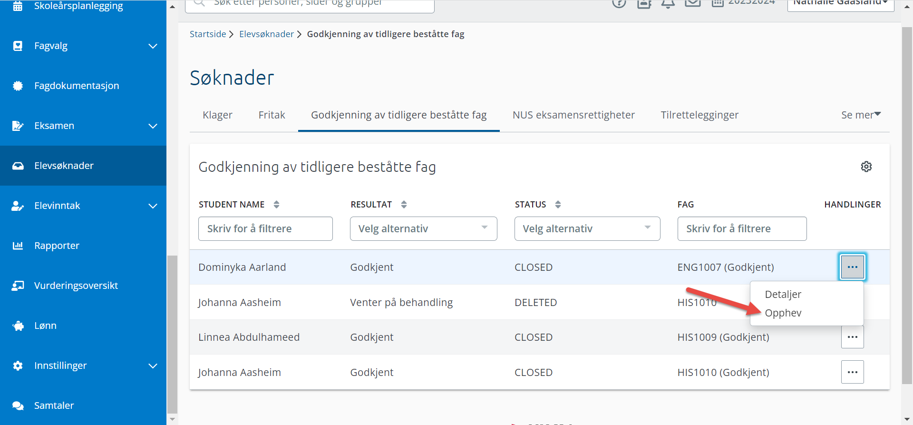Click the Dominyka Aarland name cell
Image resolution: width=913 pixels, height=425 pixels.
[x=242, y=267]
